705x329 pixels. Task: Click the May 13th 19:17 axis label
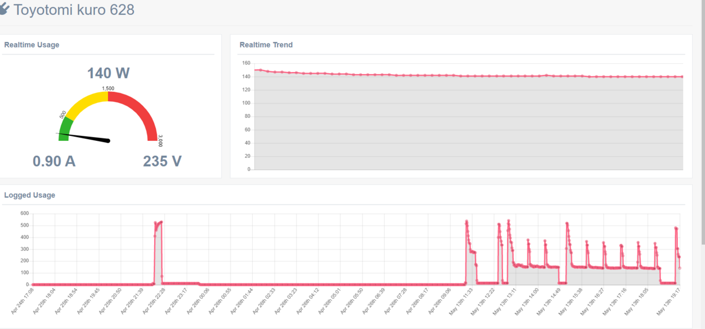coord(668,301)
